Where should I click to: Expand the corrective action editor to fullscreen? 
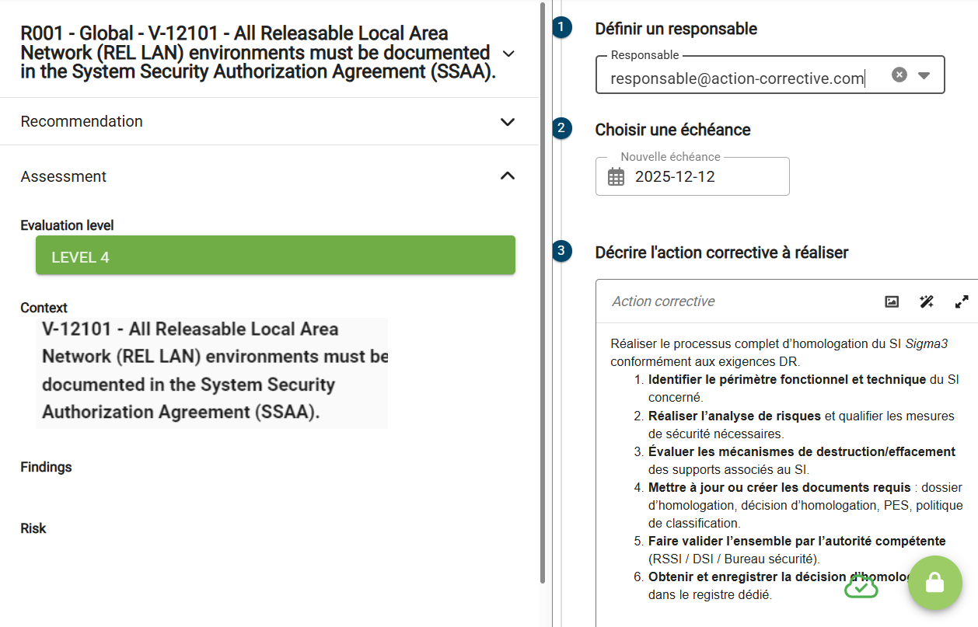coord(962,301)
